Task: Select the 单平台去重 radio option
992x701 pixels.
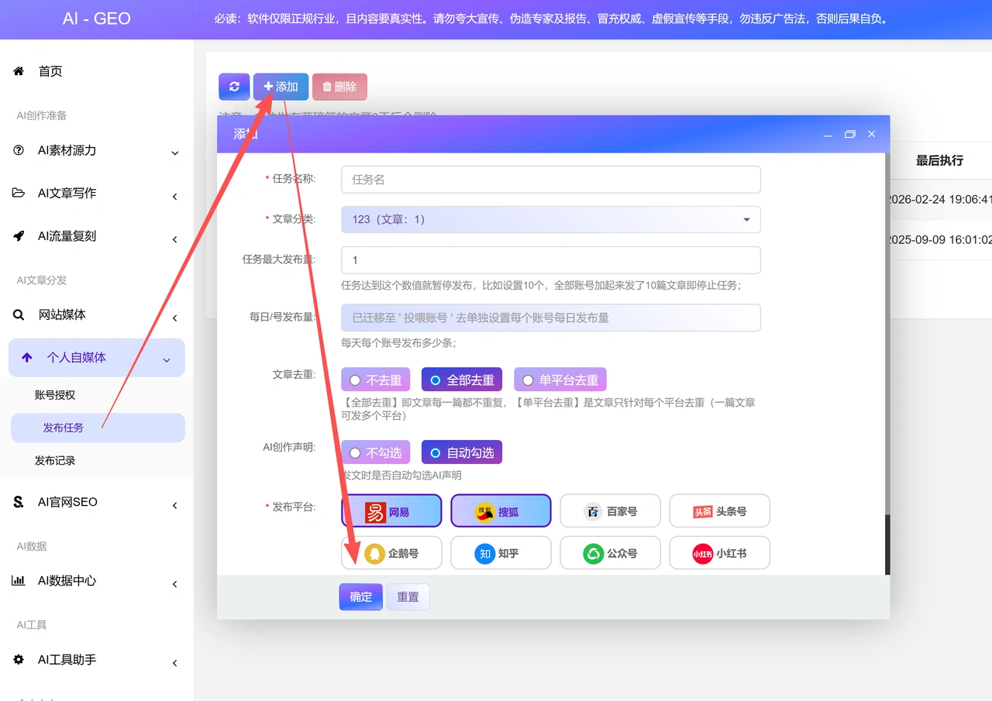Action: (560, 380)
